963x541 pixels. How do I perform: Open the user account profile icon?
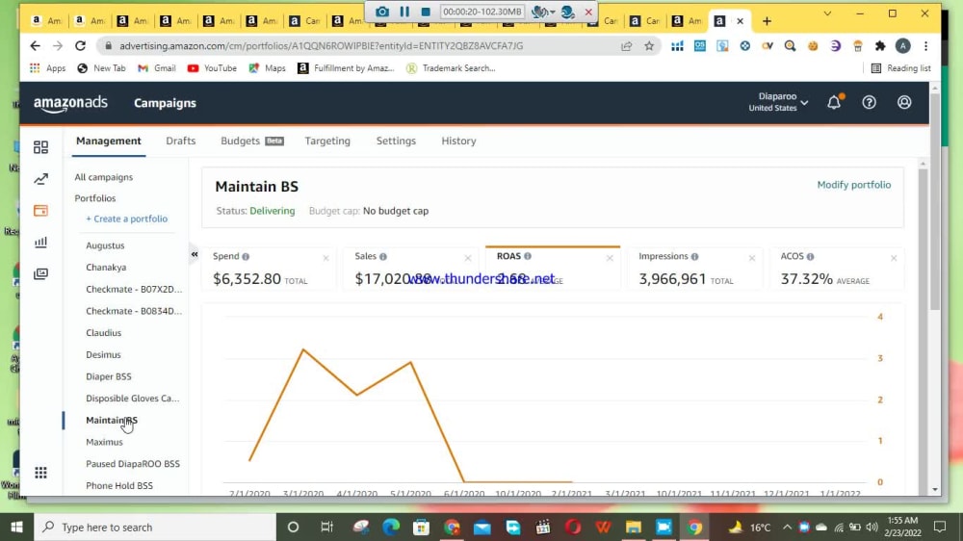[904, 103]
